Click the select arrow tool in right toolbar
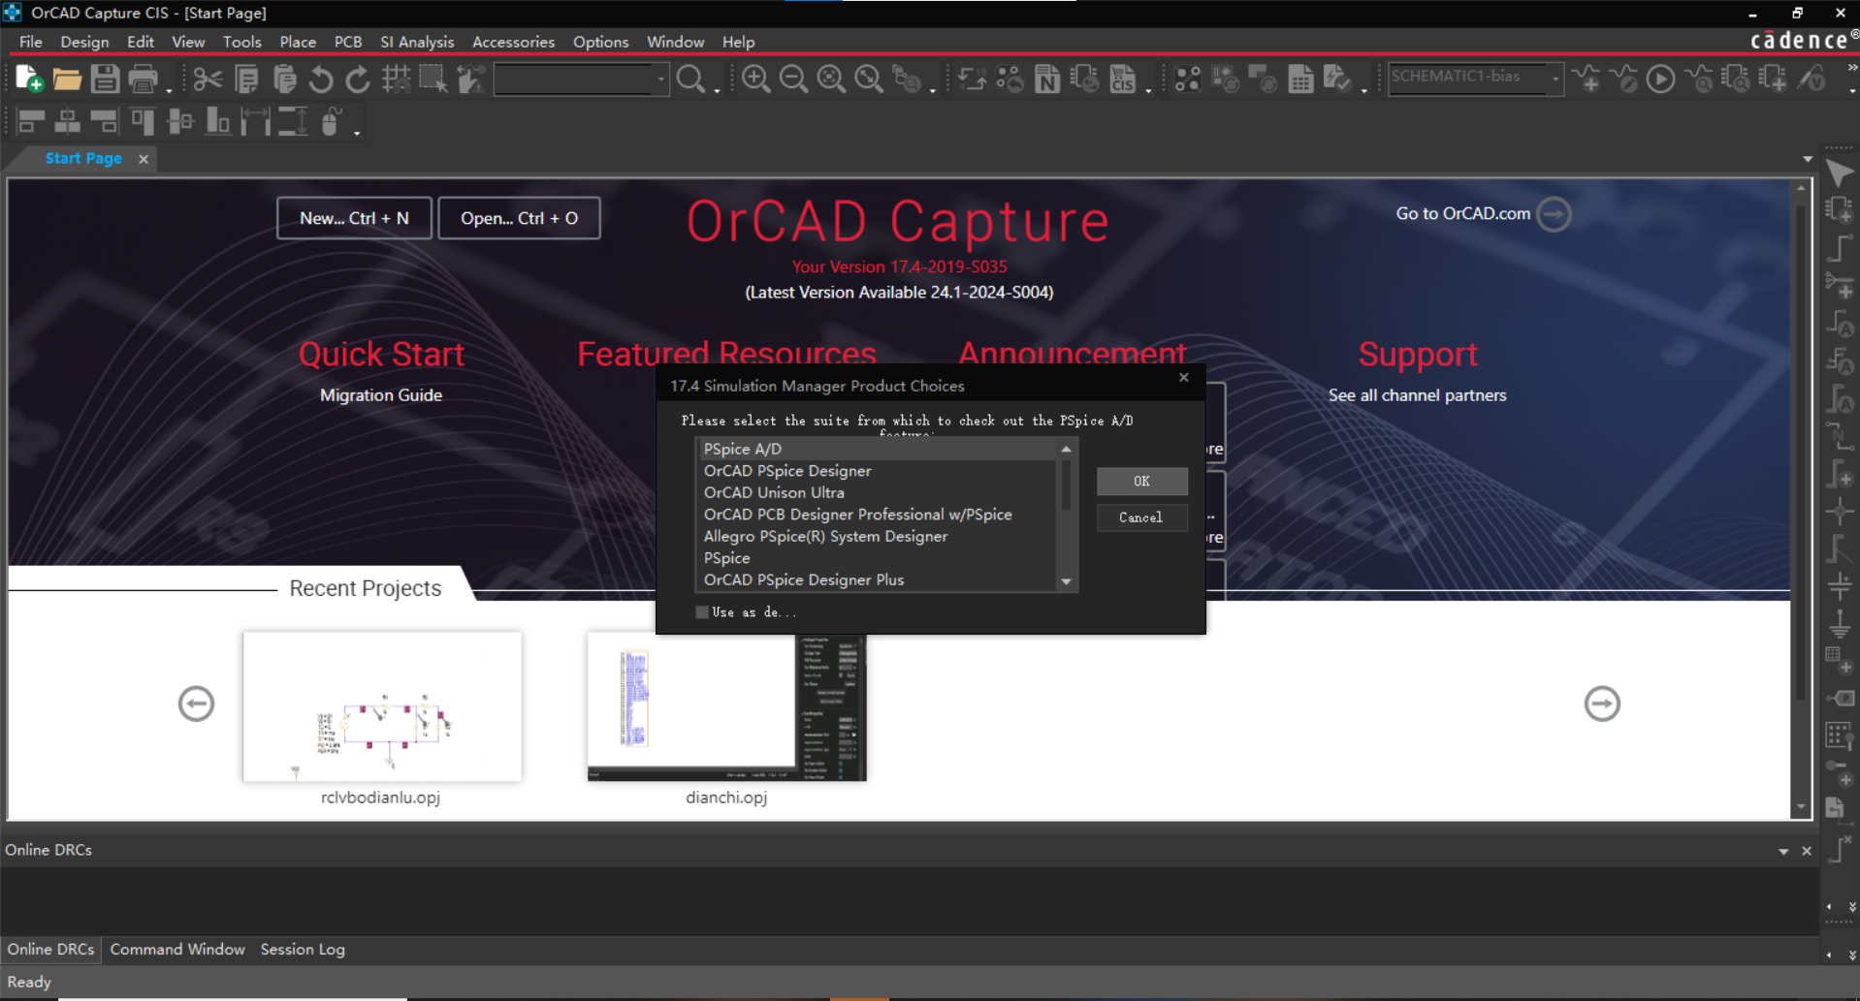 coord(1840,173)
